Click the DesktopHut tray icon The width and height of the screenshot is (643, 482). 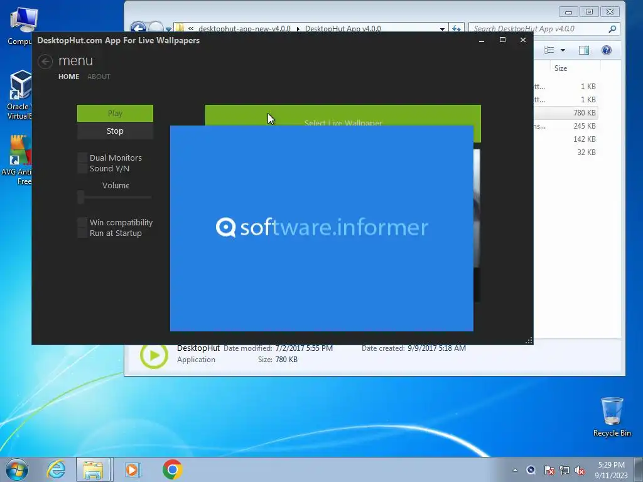click(x=531, y=470)
